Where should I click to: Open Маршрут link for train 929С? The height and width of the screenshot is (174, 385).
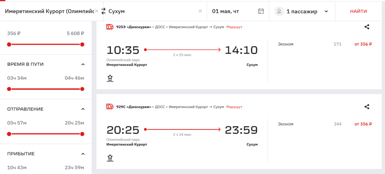click(234, 107)
